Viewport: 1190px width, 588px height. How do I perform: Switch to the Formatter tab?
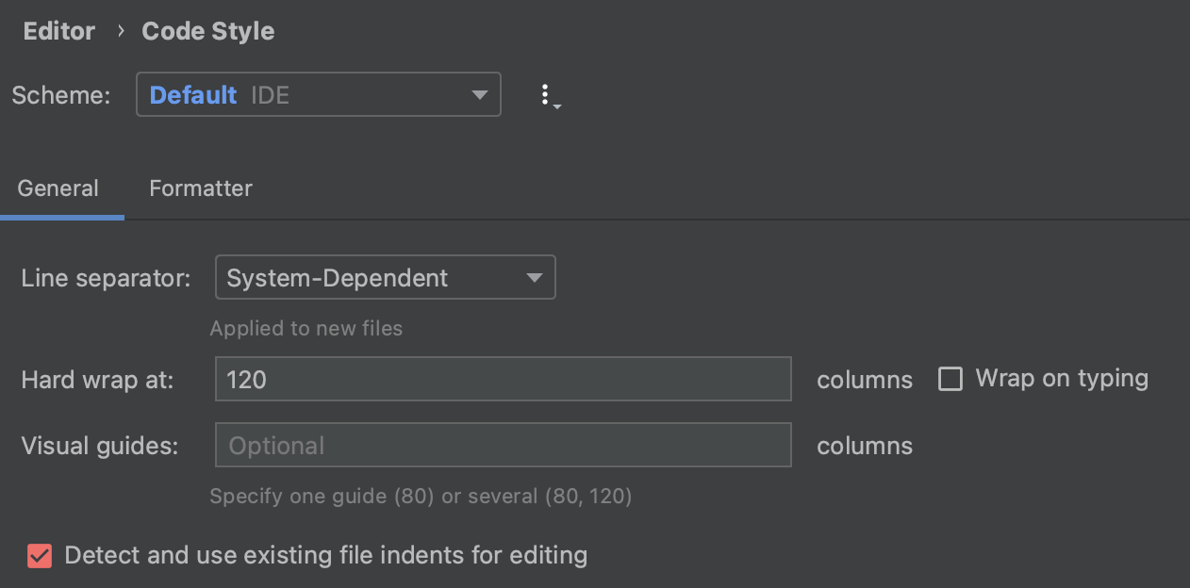tap(201, 188)
